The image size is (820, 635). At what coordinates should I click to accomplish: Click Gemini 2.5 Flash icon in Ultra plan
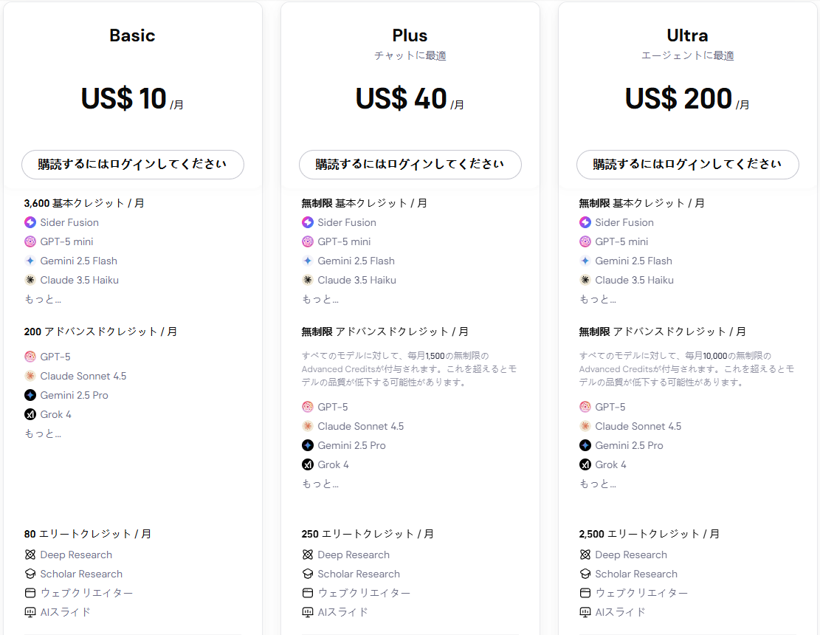pos(585,261)
